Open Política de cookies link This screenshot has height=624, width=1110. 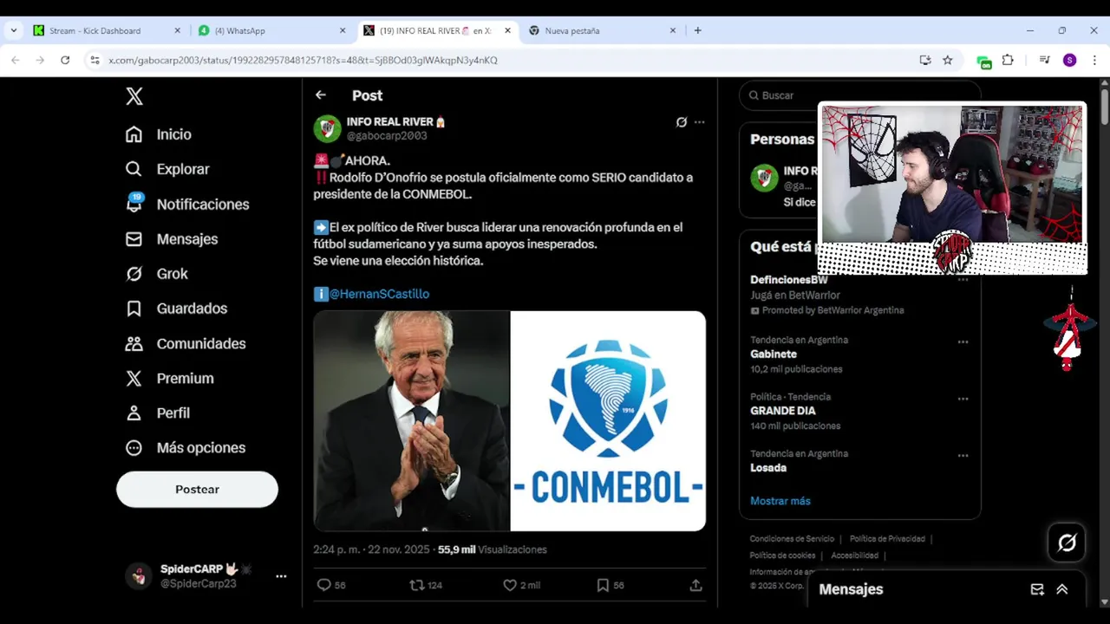coord(782,556)
